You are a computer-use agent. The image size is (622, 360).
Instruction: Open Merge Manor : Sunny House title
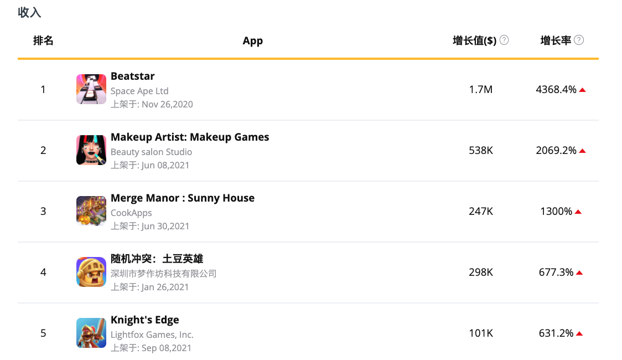[x=183, y=198]
